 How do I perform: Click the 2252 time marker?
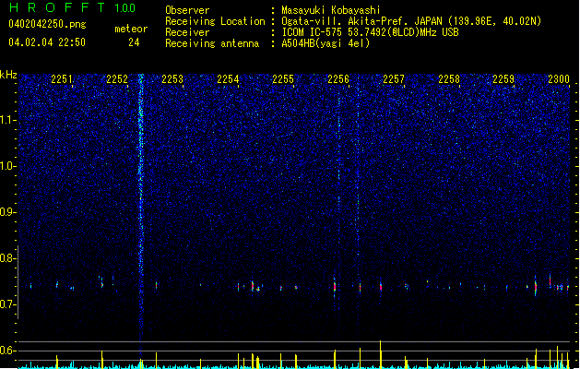tap(117, 79)
